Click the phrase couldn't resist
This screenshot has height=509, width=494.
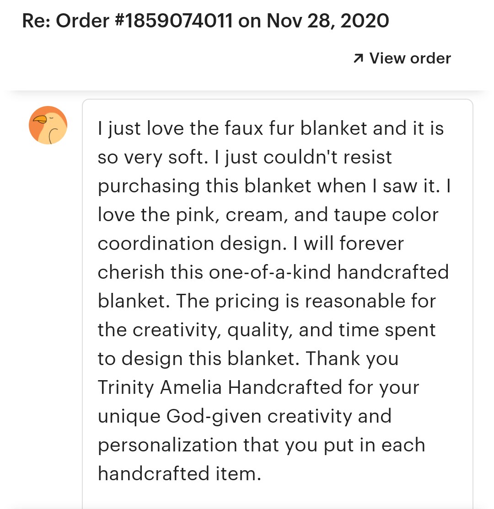click(x=328, y=157)
